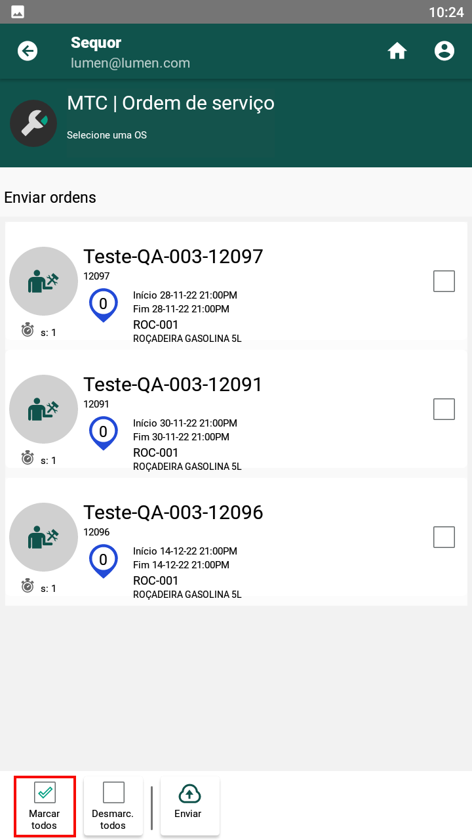This screenshot has height=840, width=472.
Task: Check the box for Teste-QA-003-12097
Action: pyautogui.click(x=444, y=282)
